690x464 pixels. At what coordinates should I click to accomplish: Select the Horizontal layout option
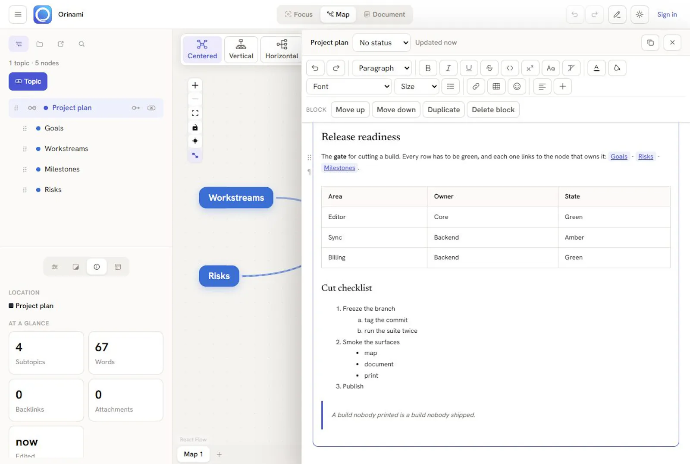(282, 50)
